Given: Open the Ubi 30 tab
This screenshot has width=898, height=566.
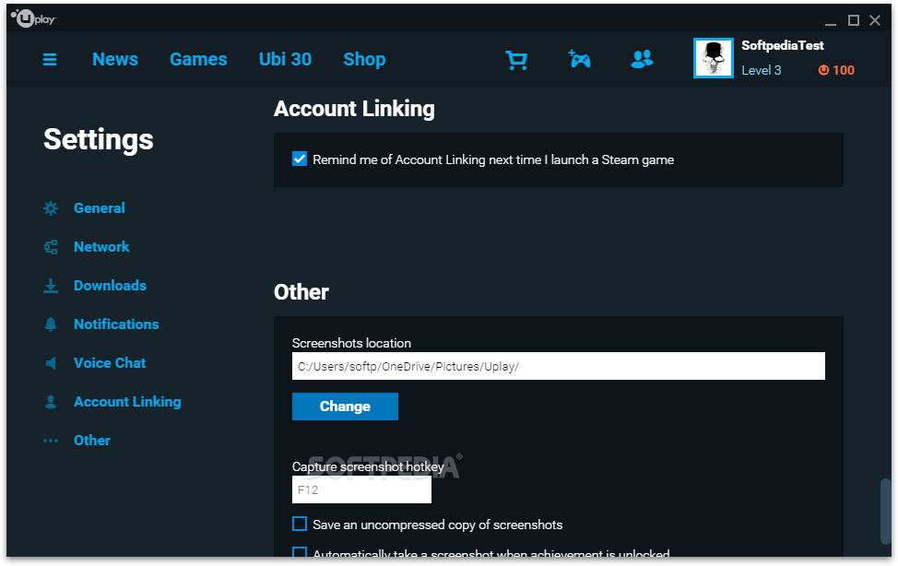Looking at the screenshot, I should point(285,59).
